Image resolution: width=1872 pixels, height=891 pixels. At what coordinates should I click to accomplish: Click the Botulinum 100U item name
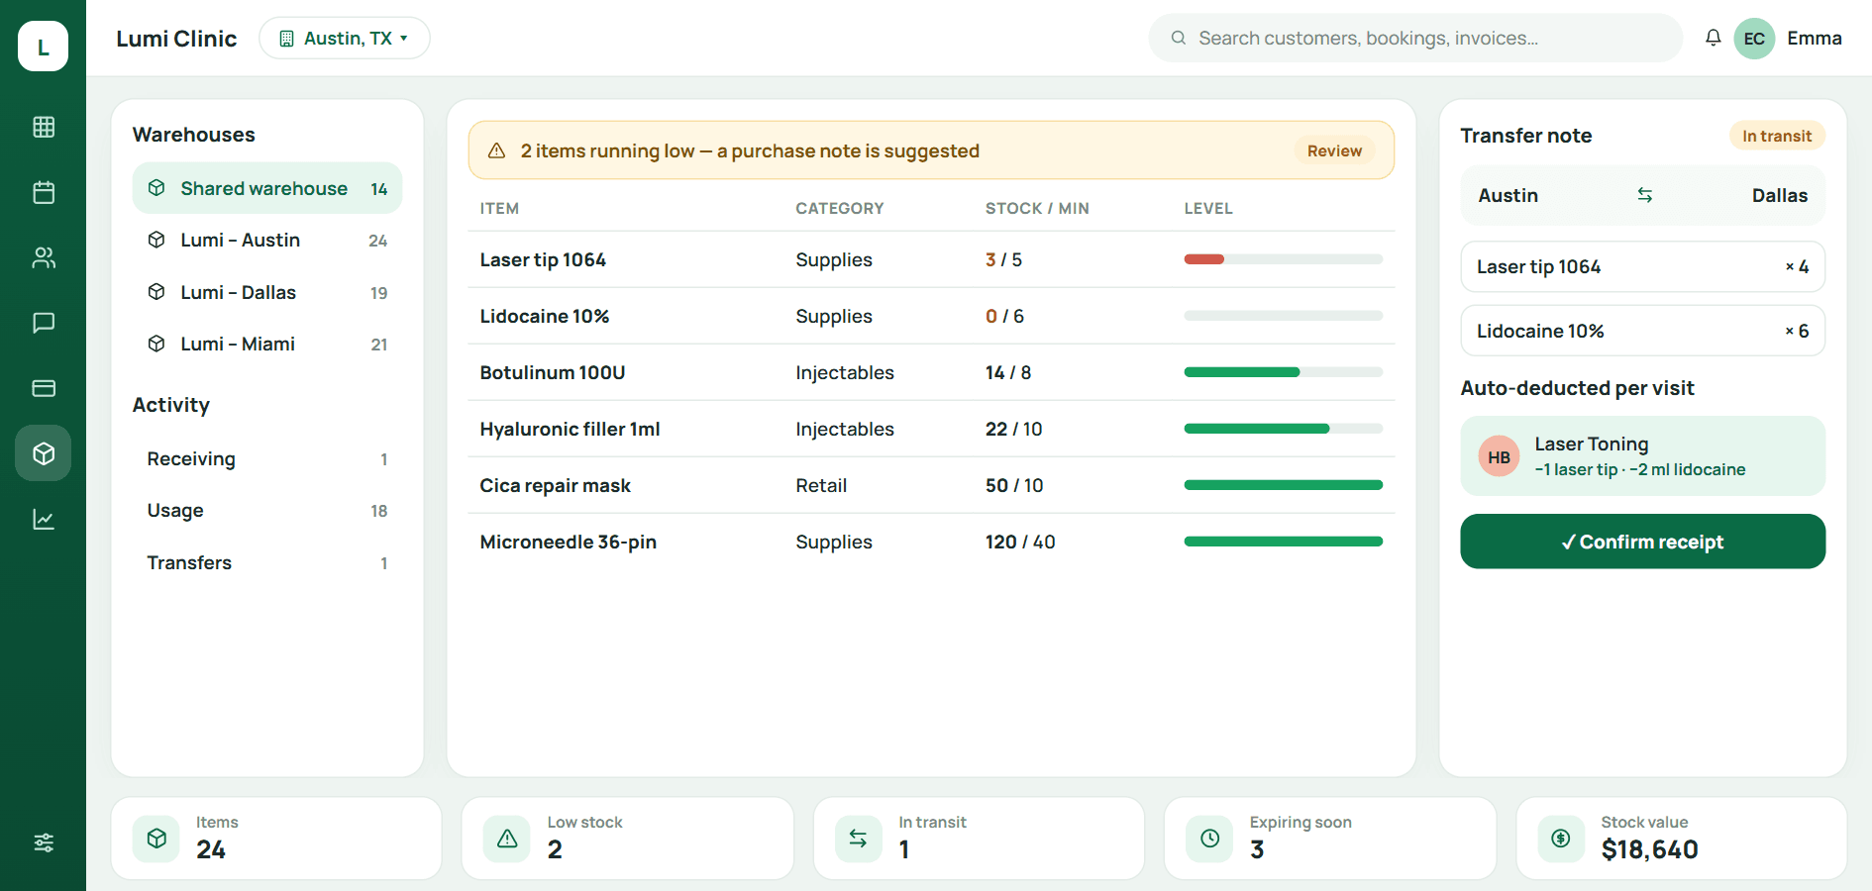click(553, 372)
